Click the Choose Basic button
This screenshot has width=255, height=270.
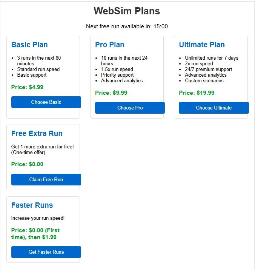46,102
